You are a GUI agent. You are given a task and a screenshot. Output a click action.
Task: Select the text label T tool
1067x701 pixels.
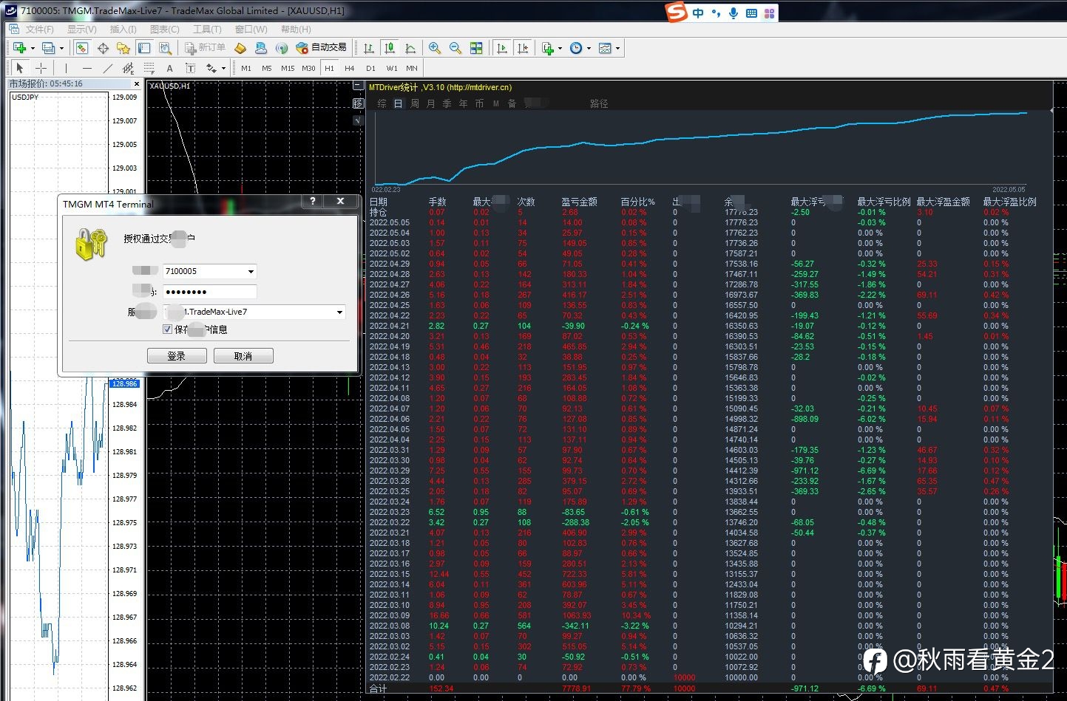[190, 68]
